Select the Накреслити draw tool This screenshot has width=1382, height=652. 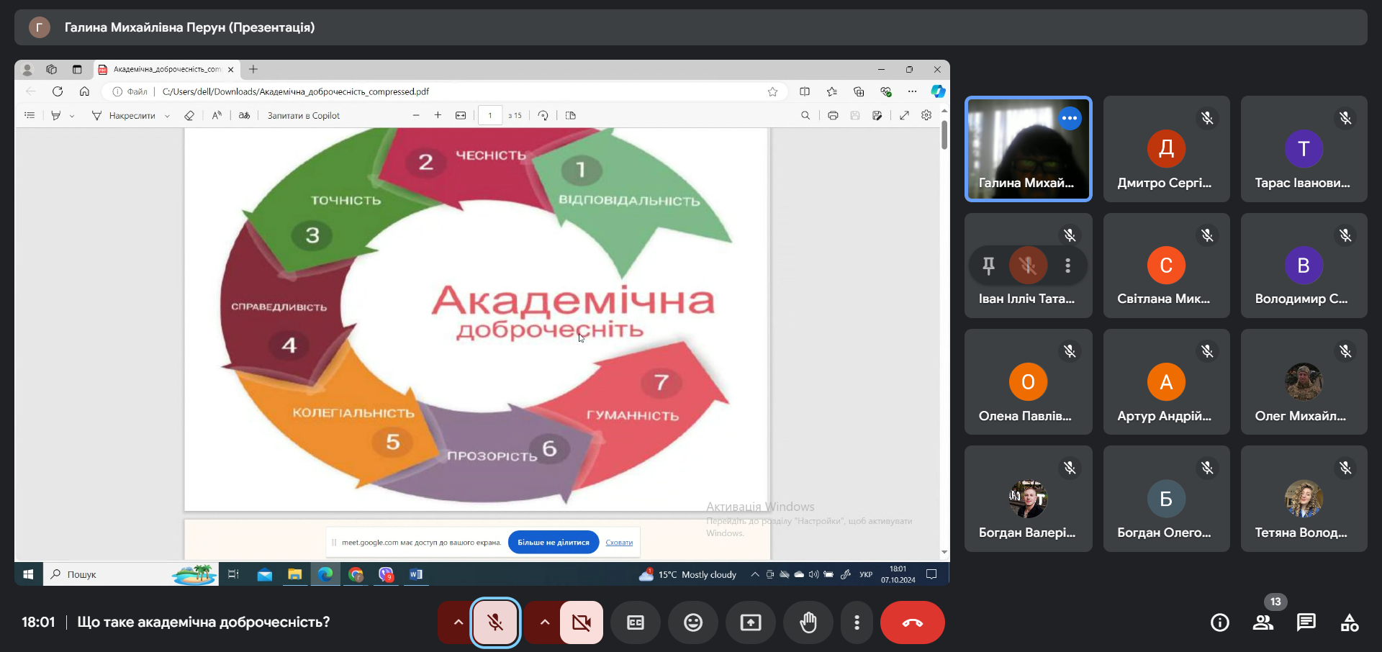[123, 115]
